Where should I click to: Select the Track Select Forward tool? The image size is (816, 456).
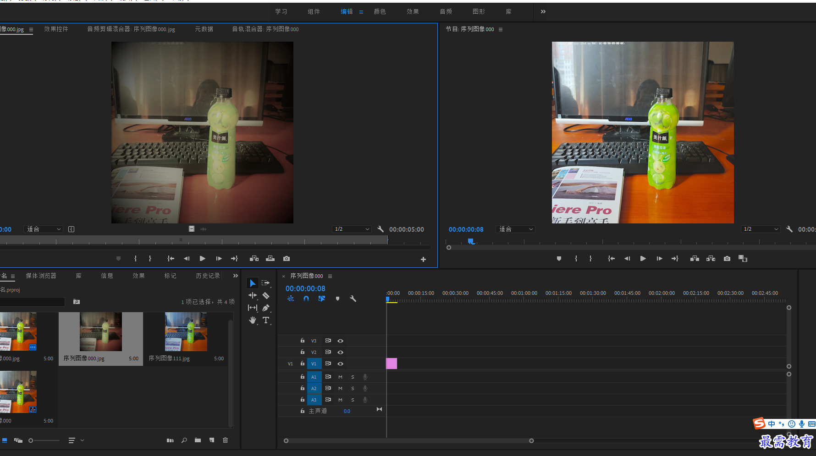(x=265, y=283)
